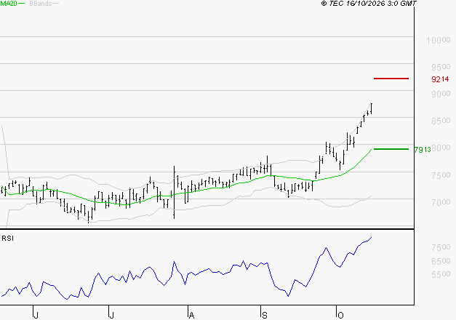Click the latest price bar at chart's right end

tap(372, 108)
